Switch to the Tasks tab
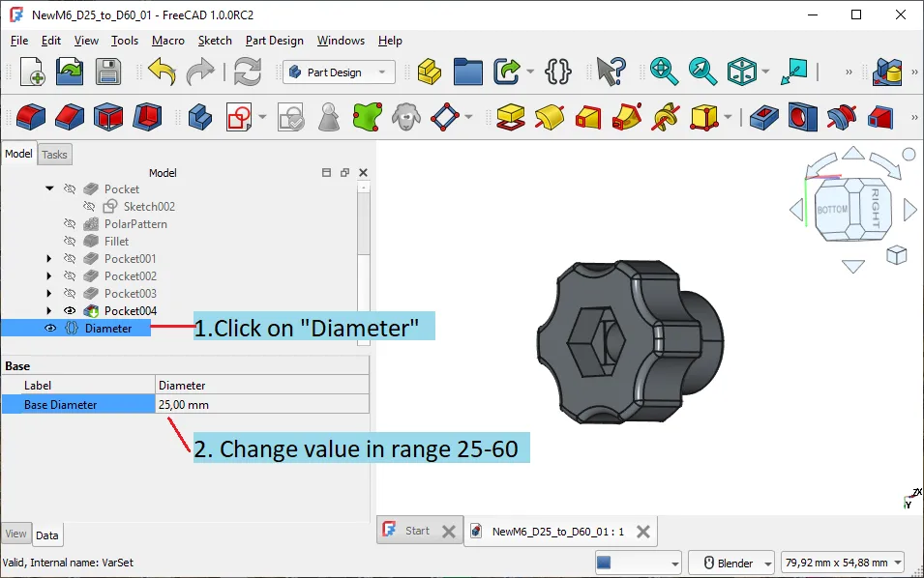 (54, 154)
